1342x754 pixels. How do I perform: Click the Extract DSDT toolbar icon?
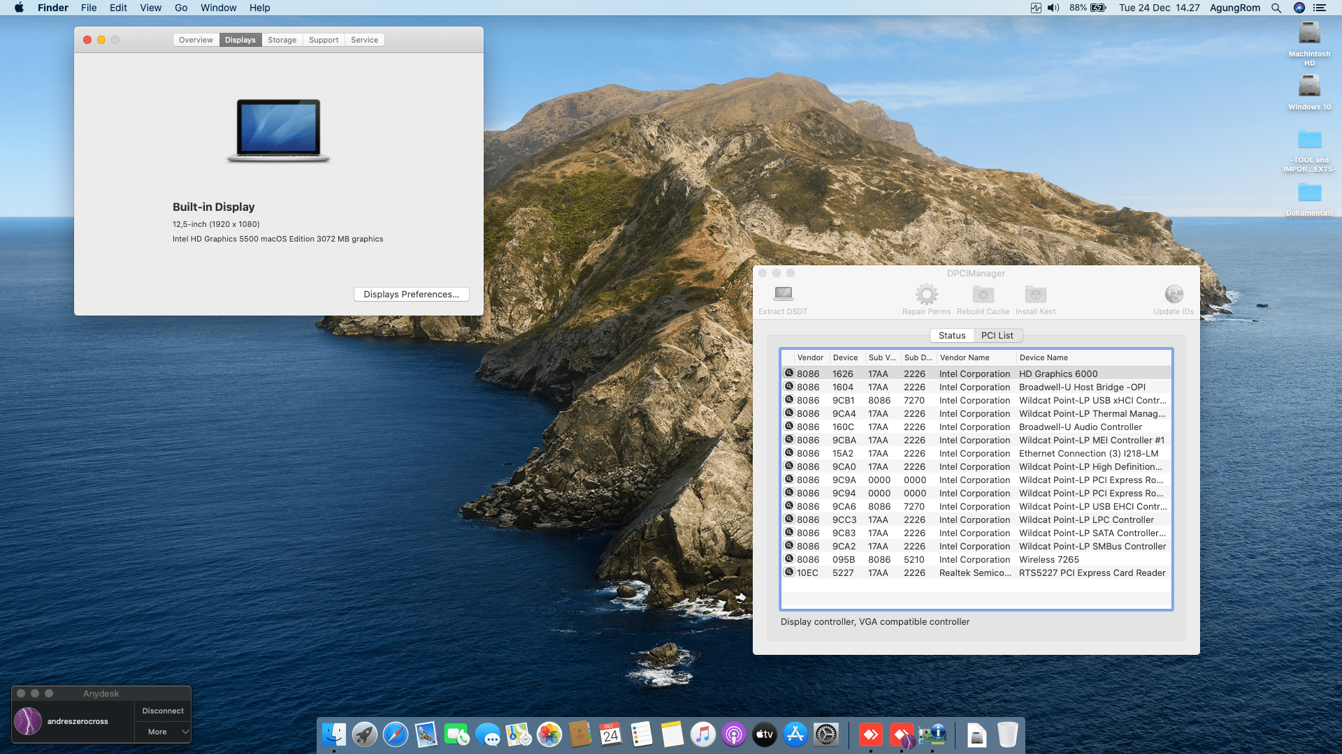point(783,294)
